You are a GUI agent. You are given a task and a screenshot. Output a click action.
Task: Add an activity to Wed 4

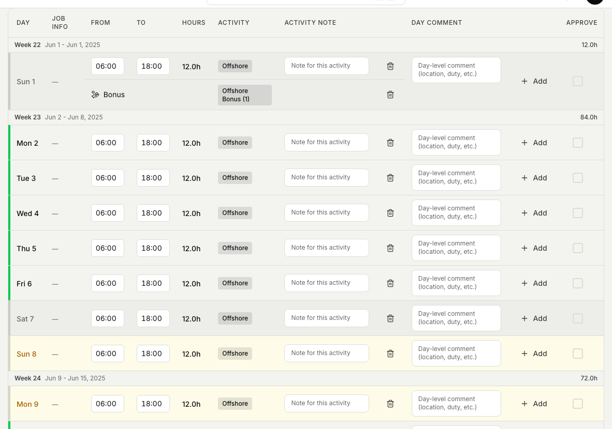coord(534,213)
